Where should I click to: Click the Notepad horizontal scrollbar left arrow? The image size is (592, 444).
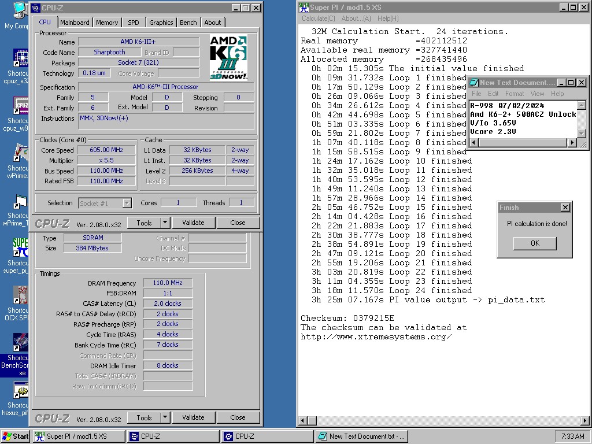coord(474,143)
